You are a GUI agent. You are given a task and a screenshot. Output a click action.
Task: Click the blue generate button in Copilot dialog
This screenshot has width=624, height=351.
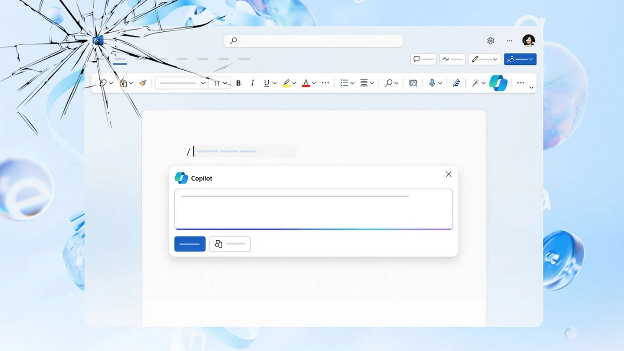pyautogui.click(x=189, y=243)
